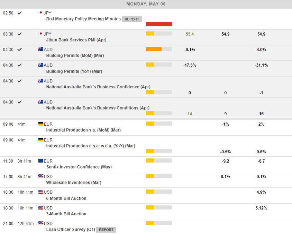Click checkmark in 03:30 Jibun Bank PMI row
The image size is (292, 234).
coord(20,34)
